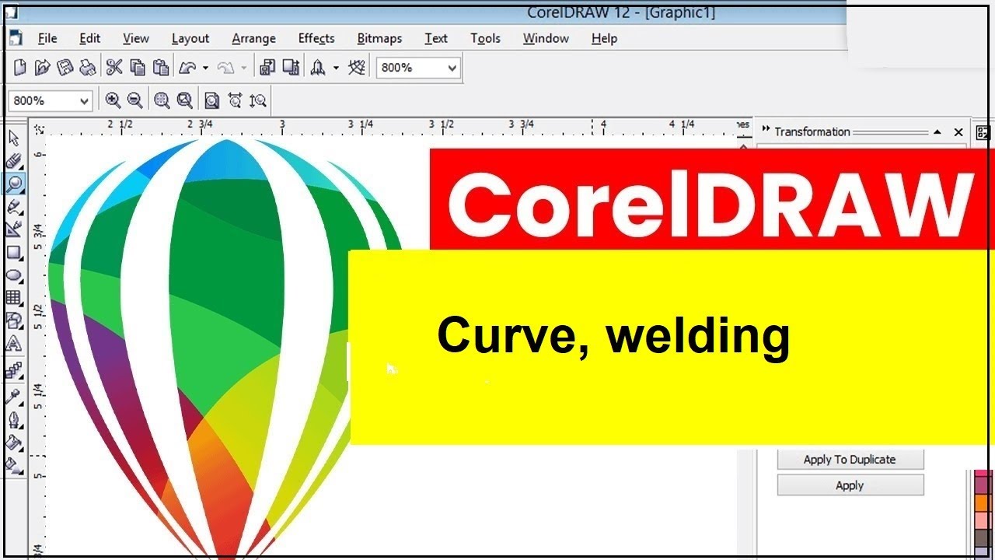995x560 pixels.
Task: Click the Zoom To Page icon
Action: coord(211,100)
